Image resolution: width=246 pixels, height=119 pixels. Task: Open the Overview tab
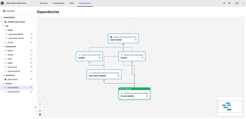point(44,3)
